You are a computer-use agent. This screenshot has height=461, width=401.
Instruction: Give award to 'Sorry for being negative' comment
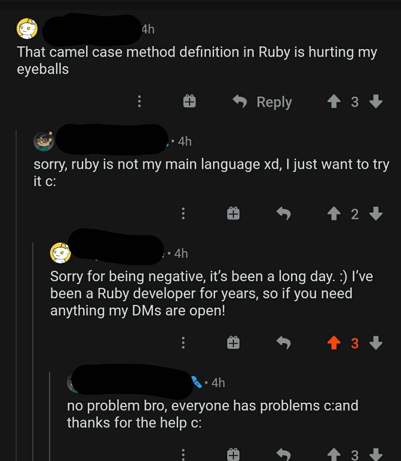coord(233,343)
